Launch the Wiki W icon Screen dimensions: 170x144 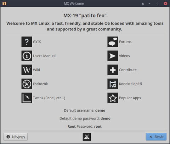(x=27, y=70)
